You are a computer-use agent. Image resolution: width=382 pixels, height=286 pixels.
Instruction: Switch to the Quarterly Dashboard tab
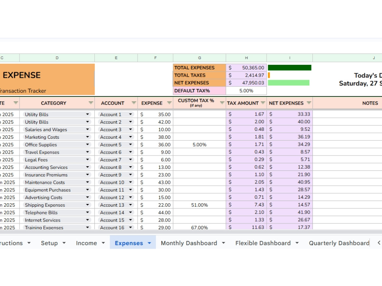(339, 243)
